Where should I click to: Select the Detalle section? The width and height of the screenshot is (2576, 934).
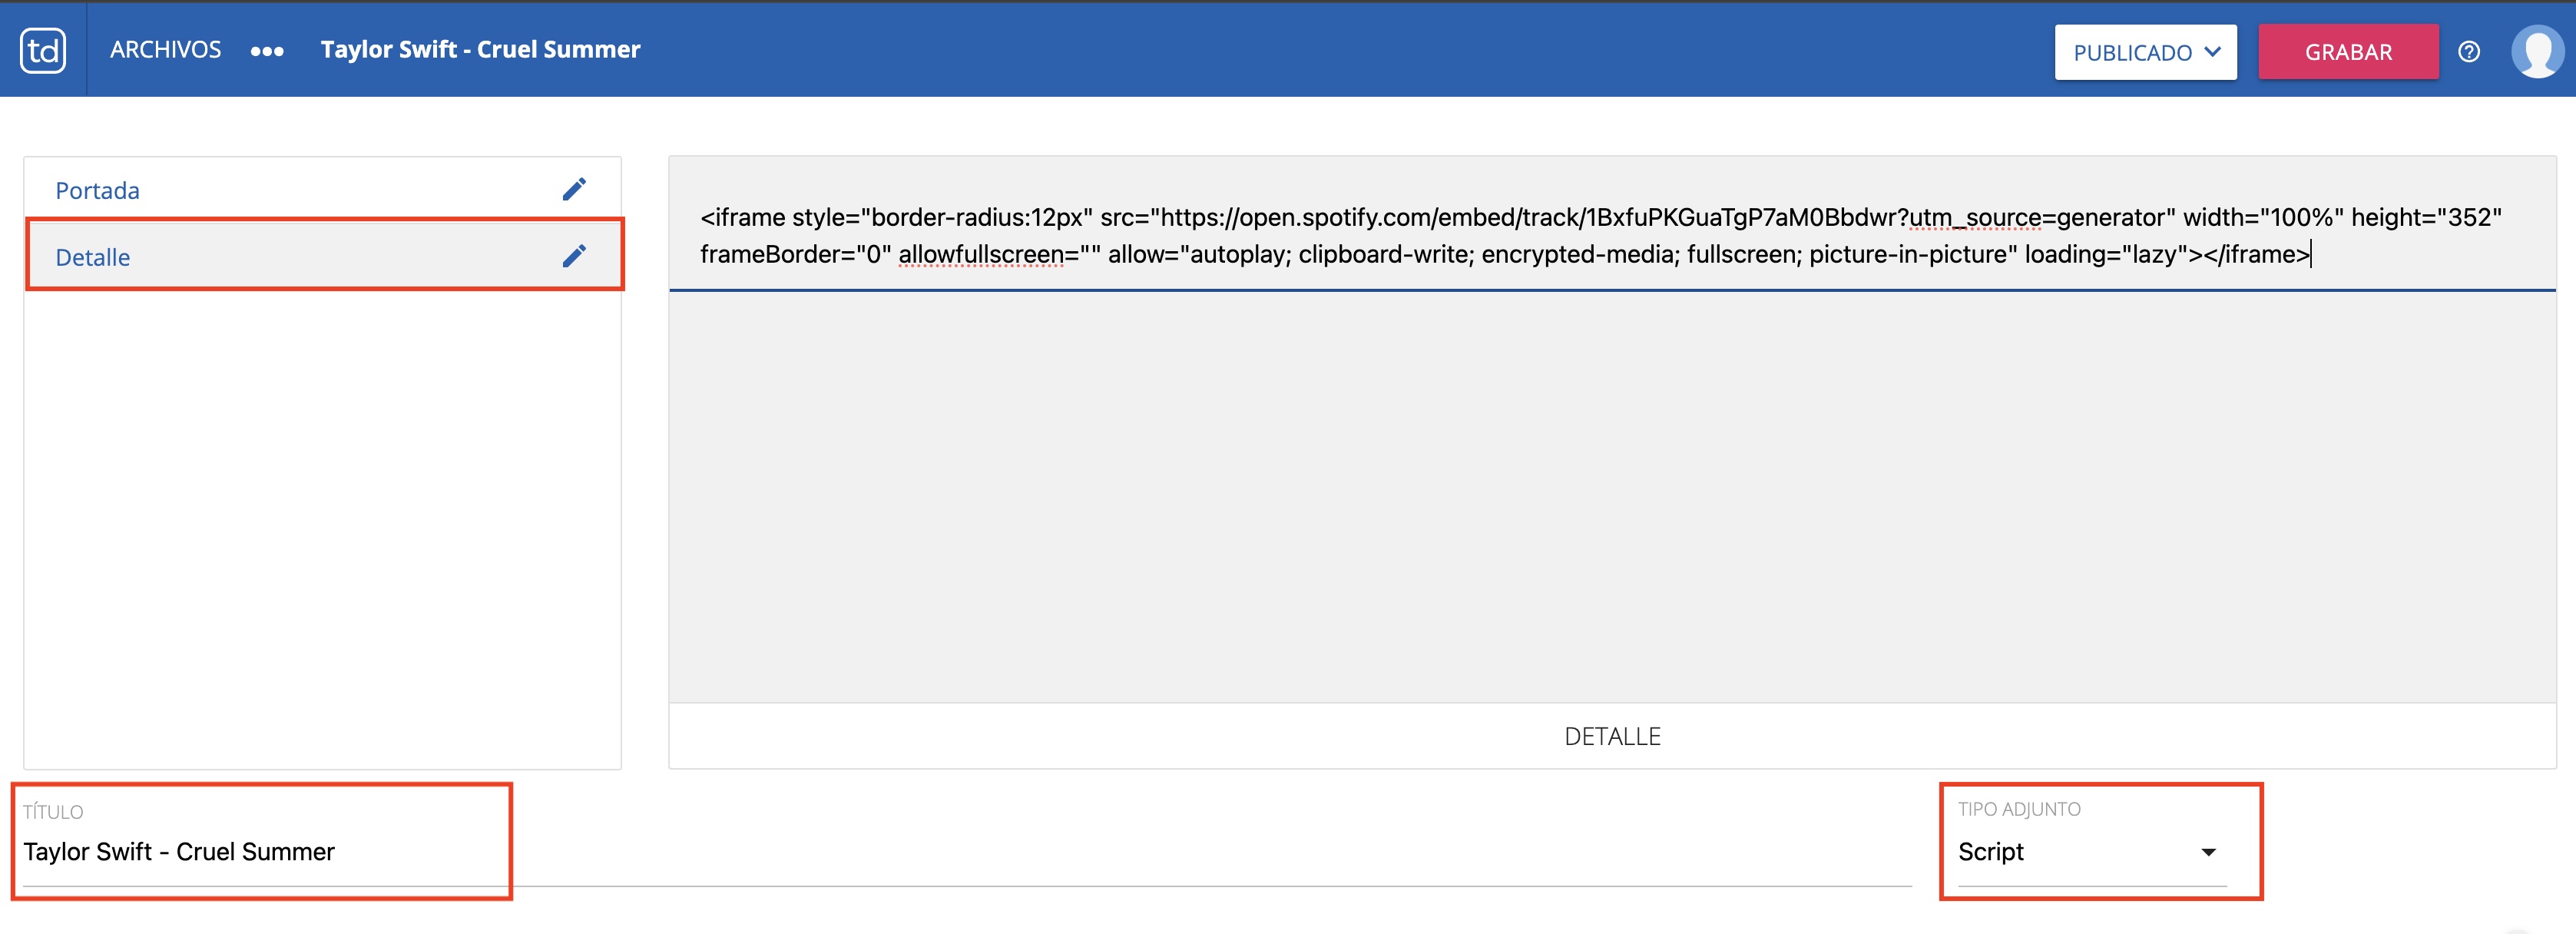pyautogui.click(x=93, y=257)
